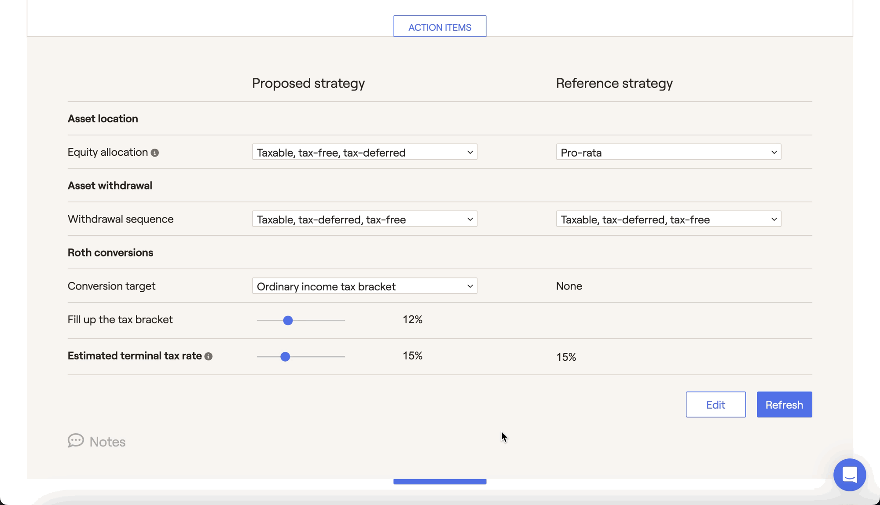Image resolution: width=880 pixels, height=505 pixels.
Task: Click the Roth conversions section heading
Action: tap(110, 252)
